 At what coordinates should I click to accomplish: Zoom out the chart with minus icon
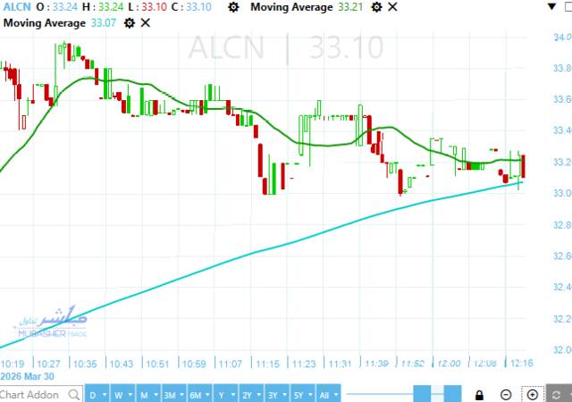pos(506,395)
